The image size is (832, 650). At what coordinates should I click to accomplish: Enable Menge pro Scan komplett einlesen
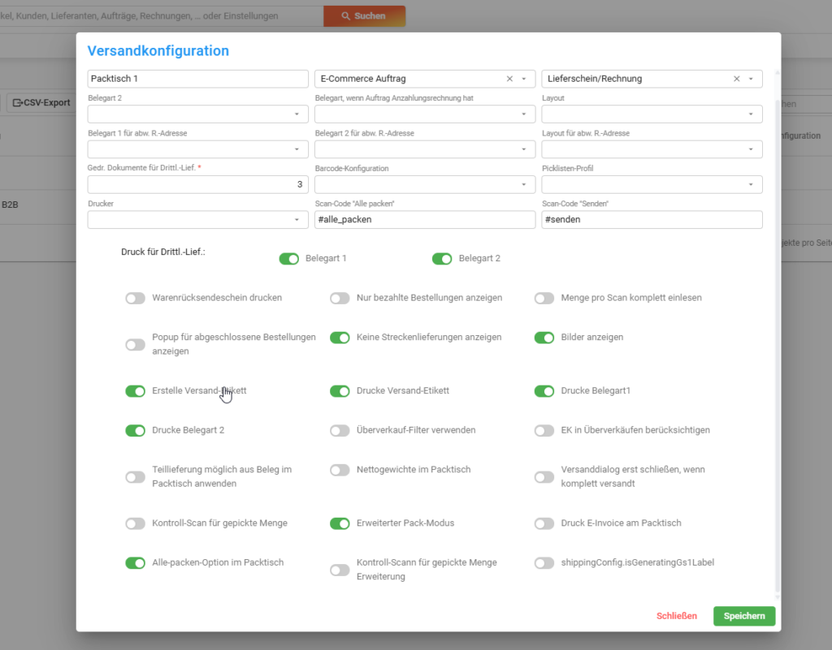pyautogui.click(x=544, y=299)
